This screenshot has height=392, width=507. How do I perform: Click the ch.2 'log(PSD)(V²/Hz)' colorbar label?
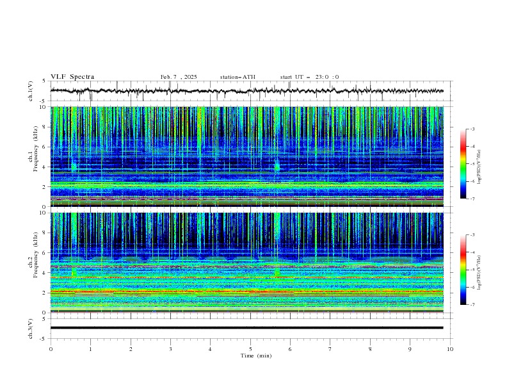click(x=479, y=273)
